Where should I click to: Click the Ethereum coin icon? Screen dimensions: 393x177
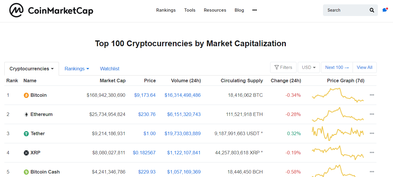coord(26,114)
